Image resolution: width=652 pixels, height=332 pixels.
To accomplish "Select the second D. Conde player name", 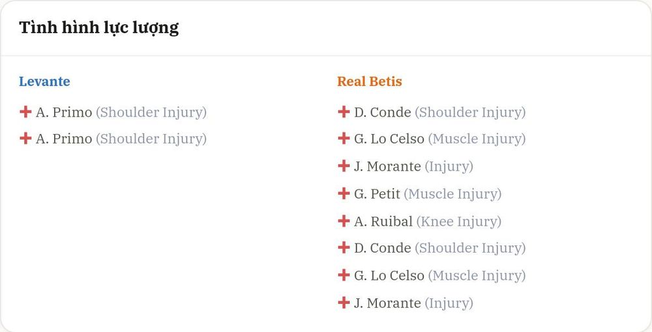I will [383, 248].
